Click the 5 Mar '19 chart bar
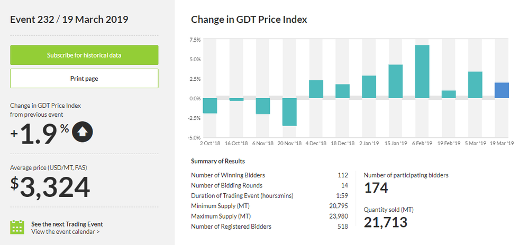Viewport: 529px width, 245px height. 475,85
